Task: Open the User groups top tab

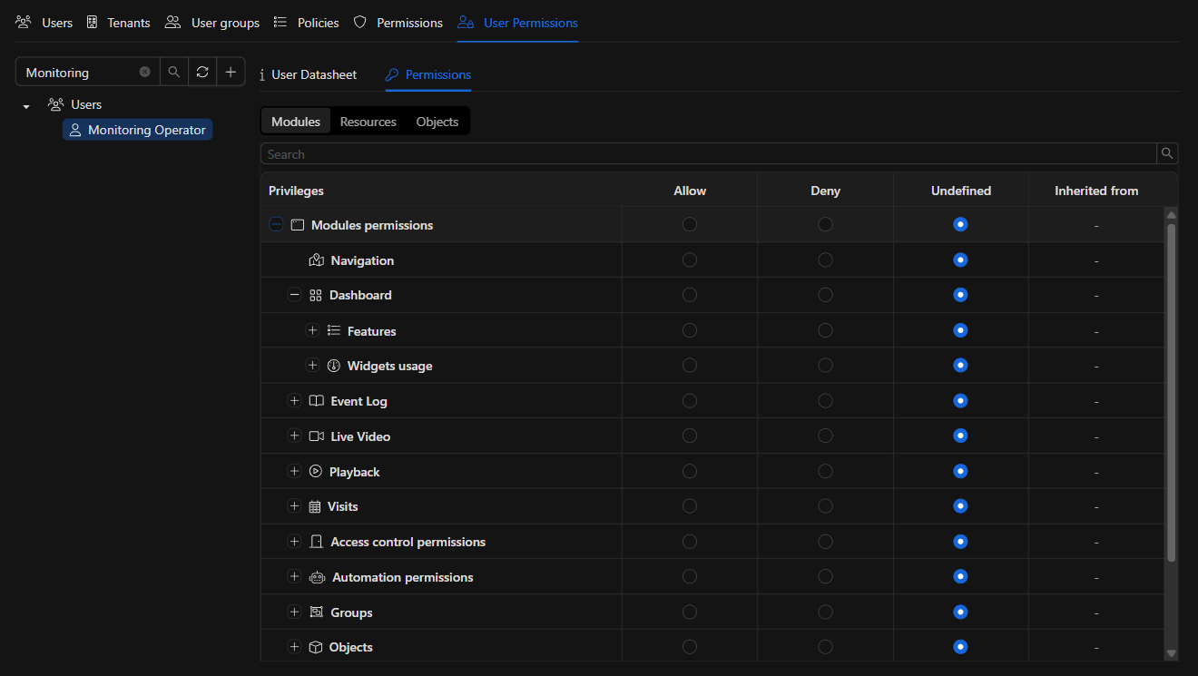Action: point(212,23)
